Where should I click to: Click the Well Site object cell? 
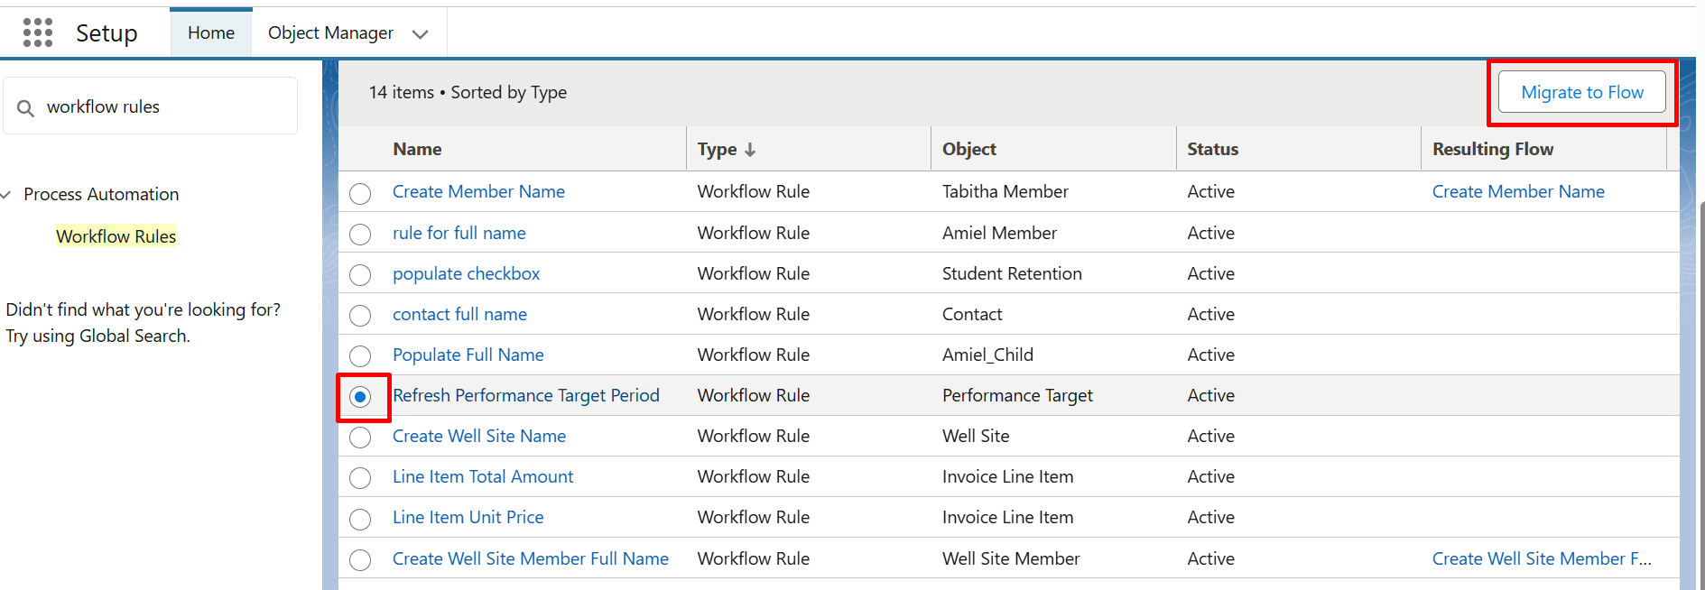pyautogui.click(x=976, y=436)
